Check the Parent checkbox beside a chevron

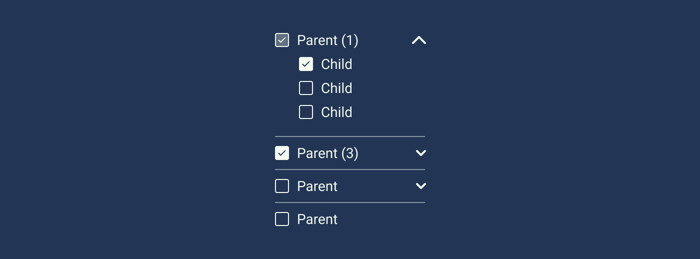click(x=282, y=186)
